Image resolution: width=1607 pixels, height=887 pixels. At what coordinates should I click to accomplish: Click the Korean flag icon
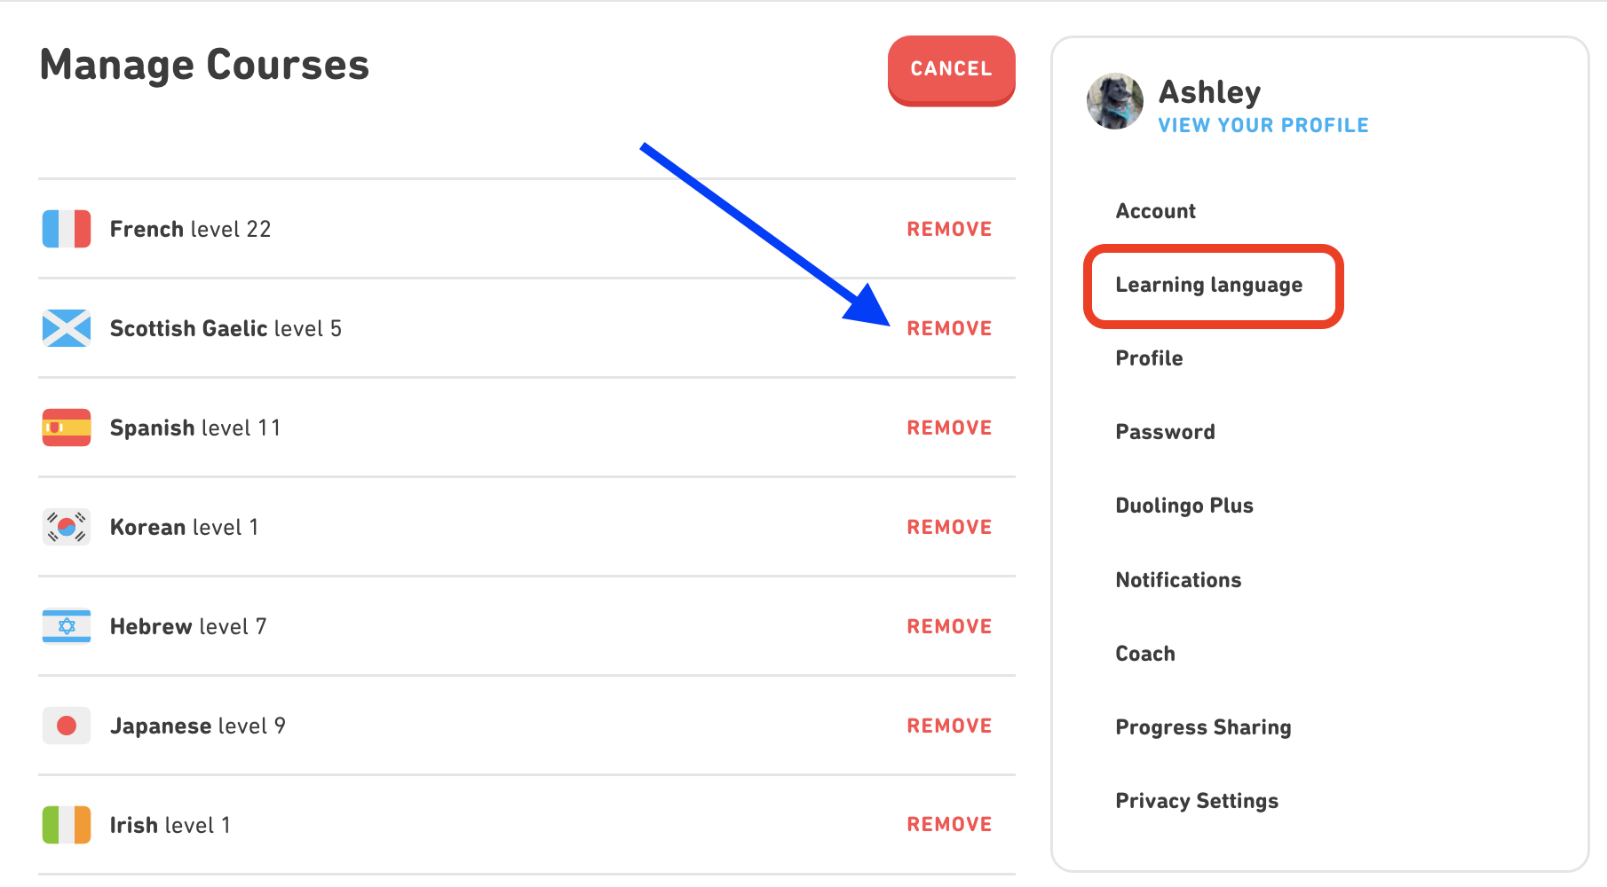tap(66, 526)
